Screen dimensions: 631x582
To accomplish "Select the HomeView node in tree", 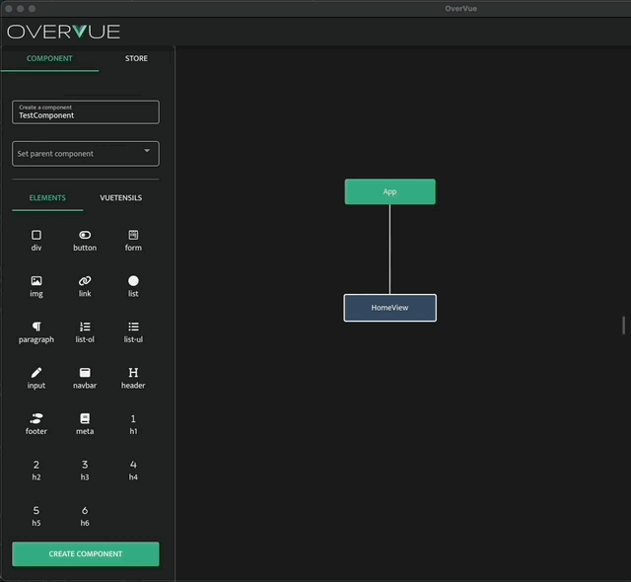I will point(390,308).
